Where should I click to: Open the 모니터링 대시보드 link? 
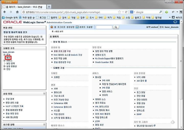pyautogui.click(x=145, y=126)
